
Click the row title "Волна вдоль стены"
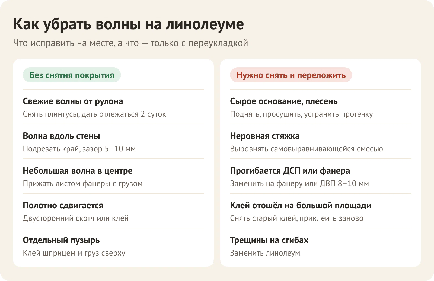[x=61, y=136]
